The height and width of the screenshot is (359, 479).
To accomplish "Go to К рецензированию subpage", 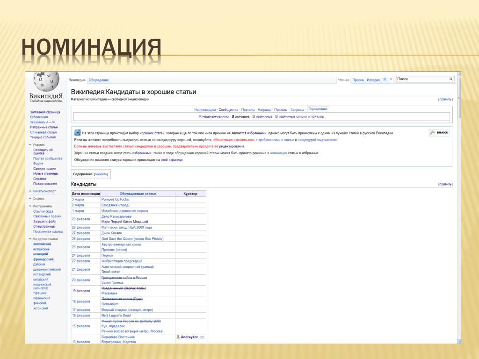I will 214,116.
